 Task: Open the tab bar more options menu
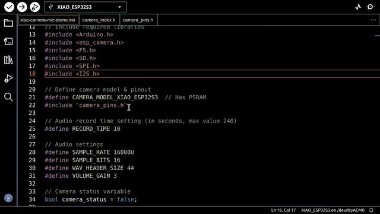[373, 20]
